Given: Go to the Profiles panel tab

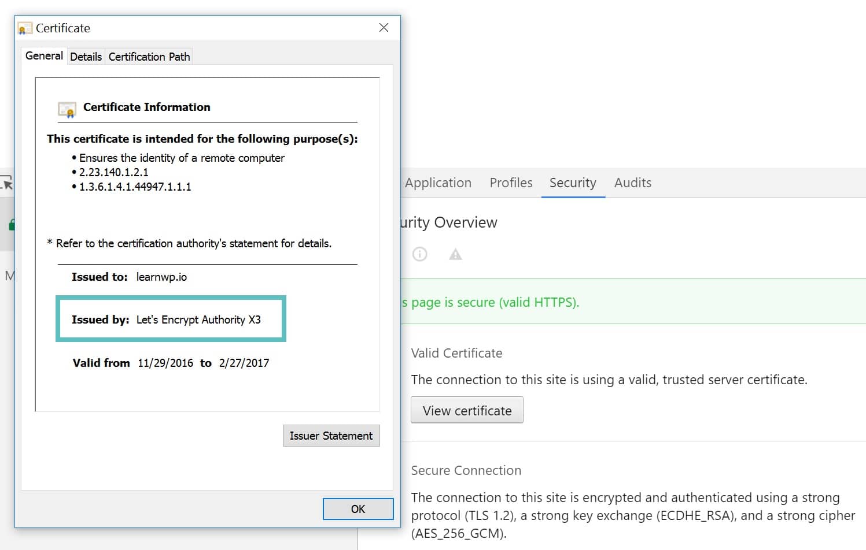Looking at the screenshot, I should point(511,183).
